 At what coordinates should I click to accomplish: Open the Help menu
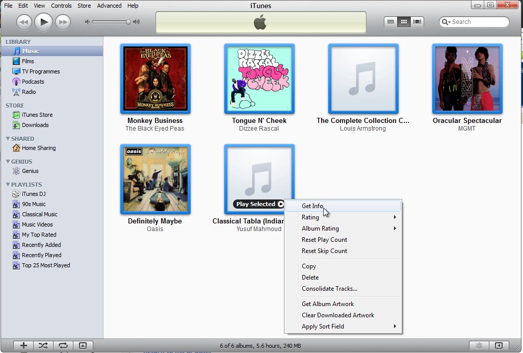pos(133,6)
